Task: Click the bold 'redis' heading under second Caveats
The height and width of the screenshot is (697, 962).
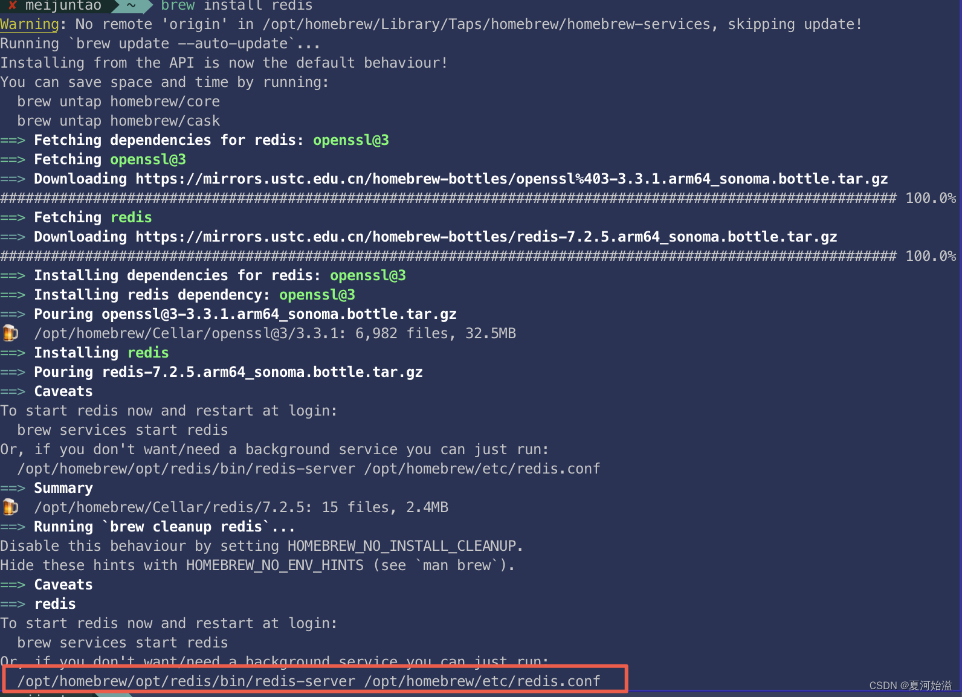Action: tap(55, 604)
